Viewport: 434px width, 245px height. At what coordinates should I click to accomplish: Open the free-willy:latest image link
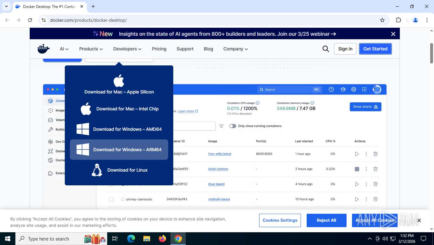pos(220,154)
